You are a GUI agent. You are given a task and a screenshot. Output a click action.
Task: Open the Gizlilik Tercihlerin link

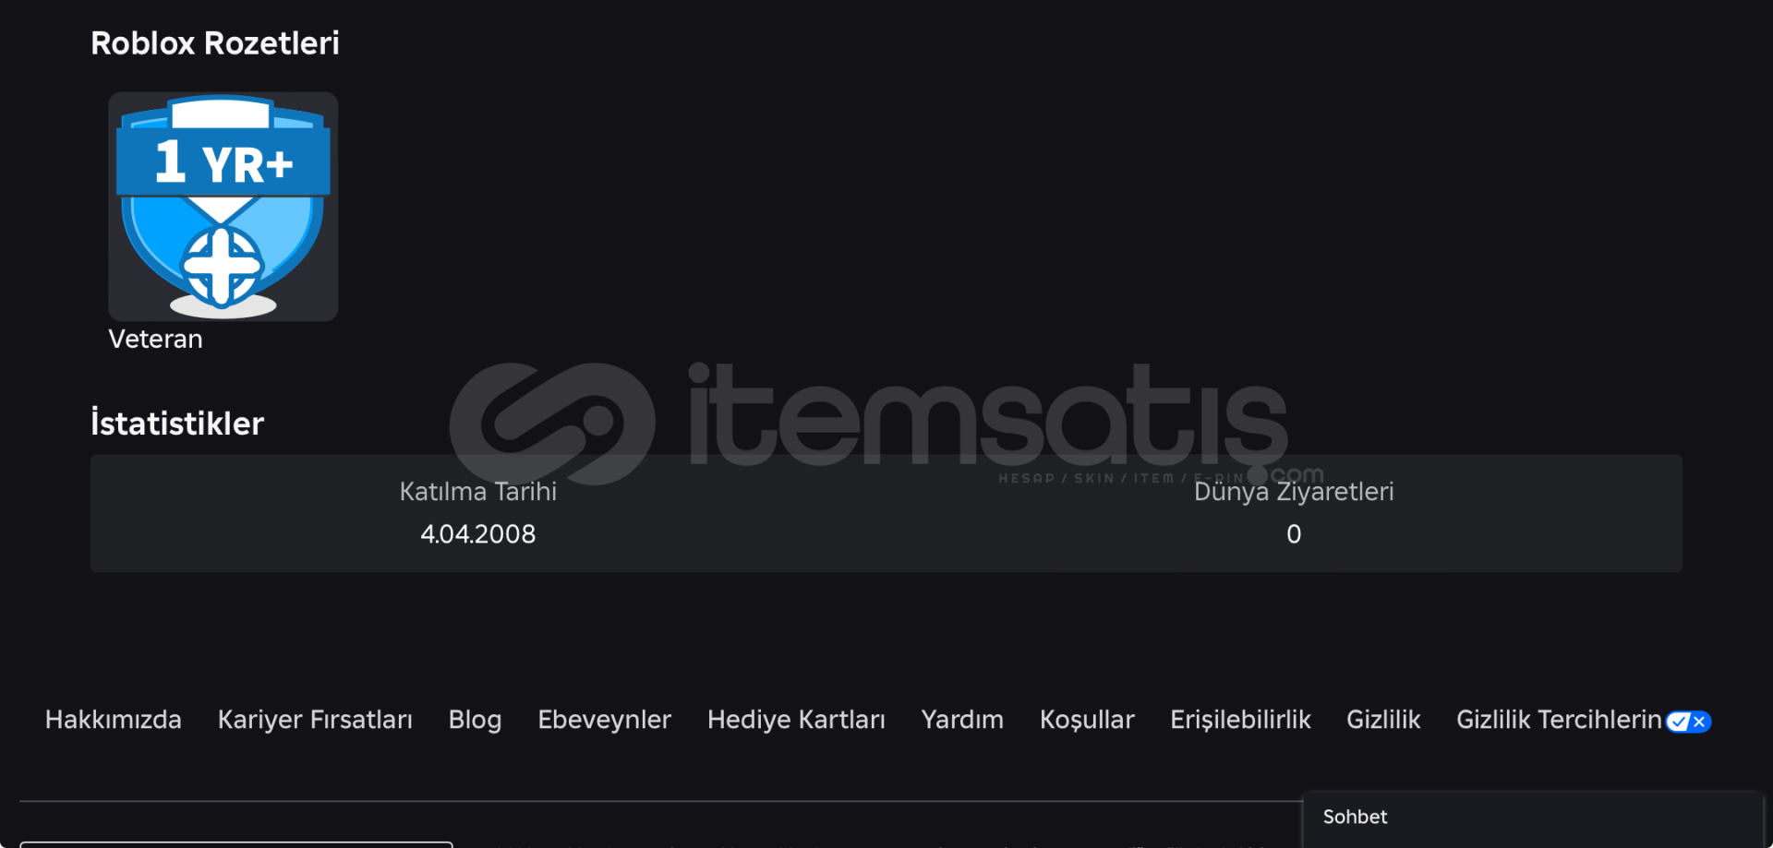point(1559,720)
